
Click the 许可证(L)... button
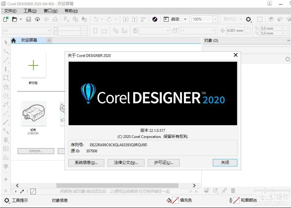coord(163,163)
